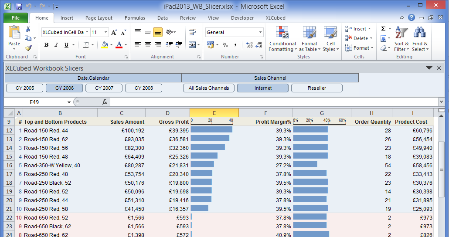Click the Copy icon
The height and width of the screenshot is (237, 449).
click(28, 38)
